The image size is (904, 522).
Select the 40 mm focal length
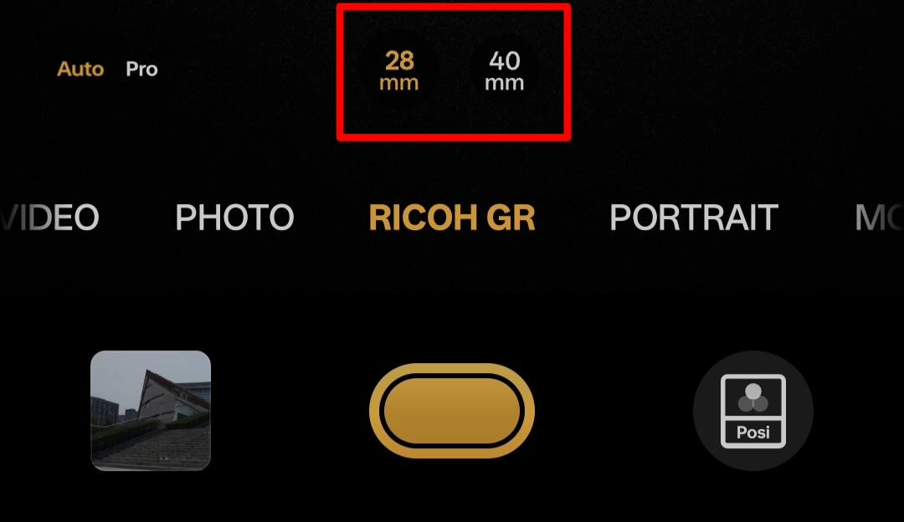[505, 71]
